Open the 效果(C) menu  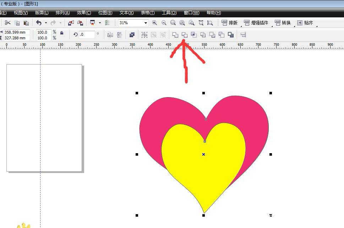[x=84, y=13]
